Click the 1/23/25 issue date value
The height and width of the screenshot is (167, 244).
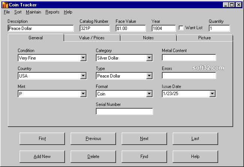170,94
